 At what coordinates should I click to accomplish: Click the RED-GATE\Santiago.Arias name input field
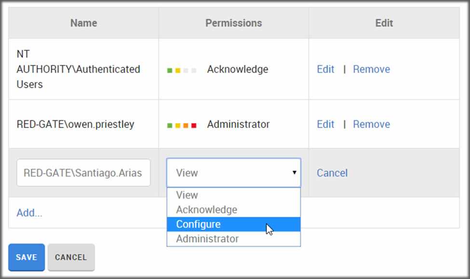click(83, 173)
